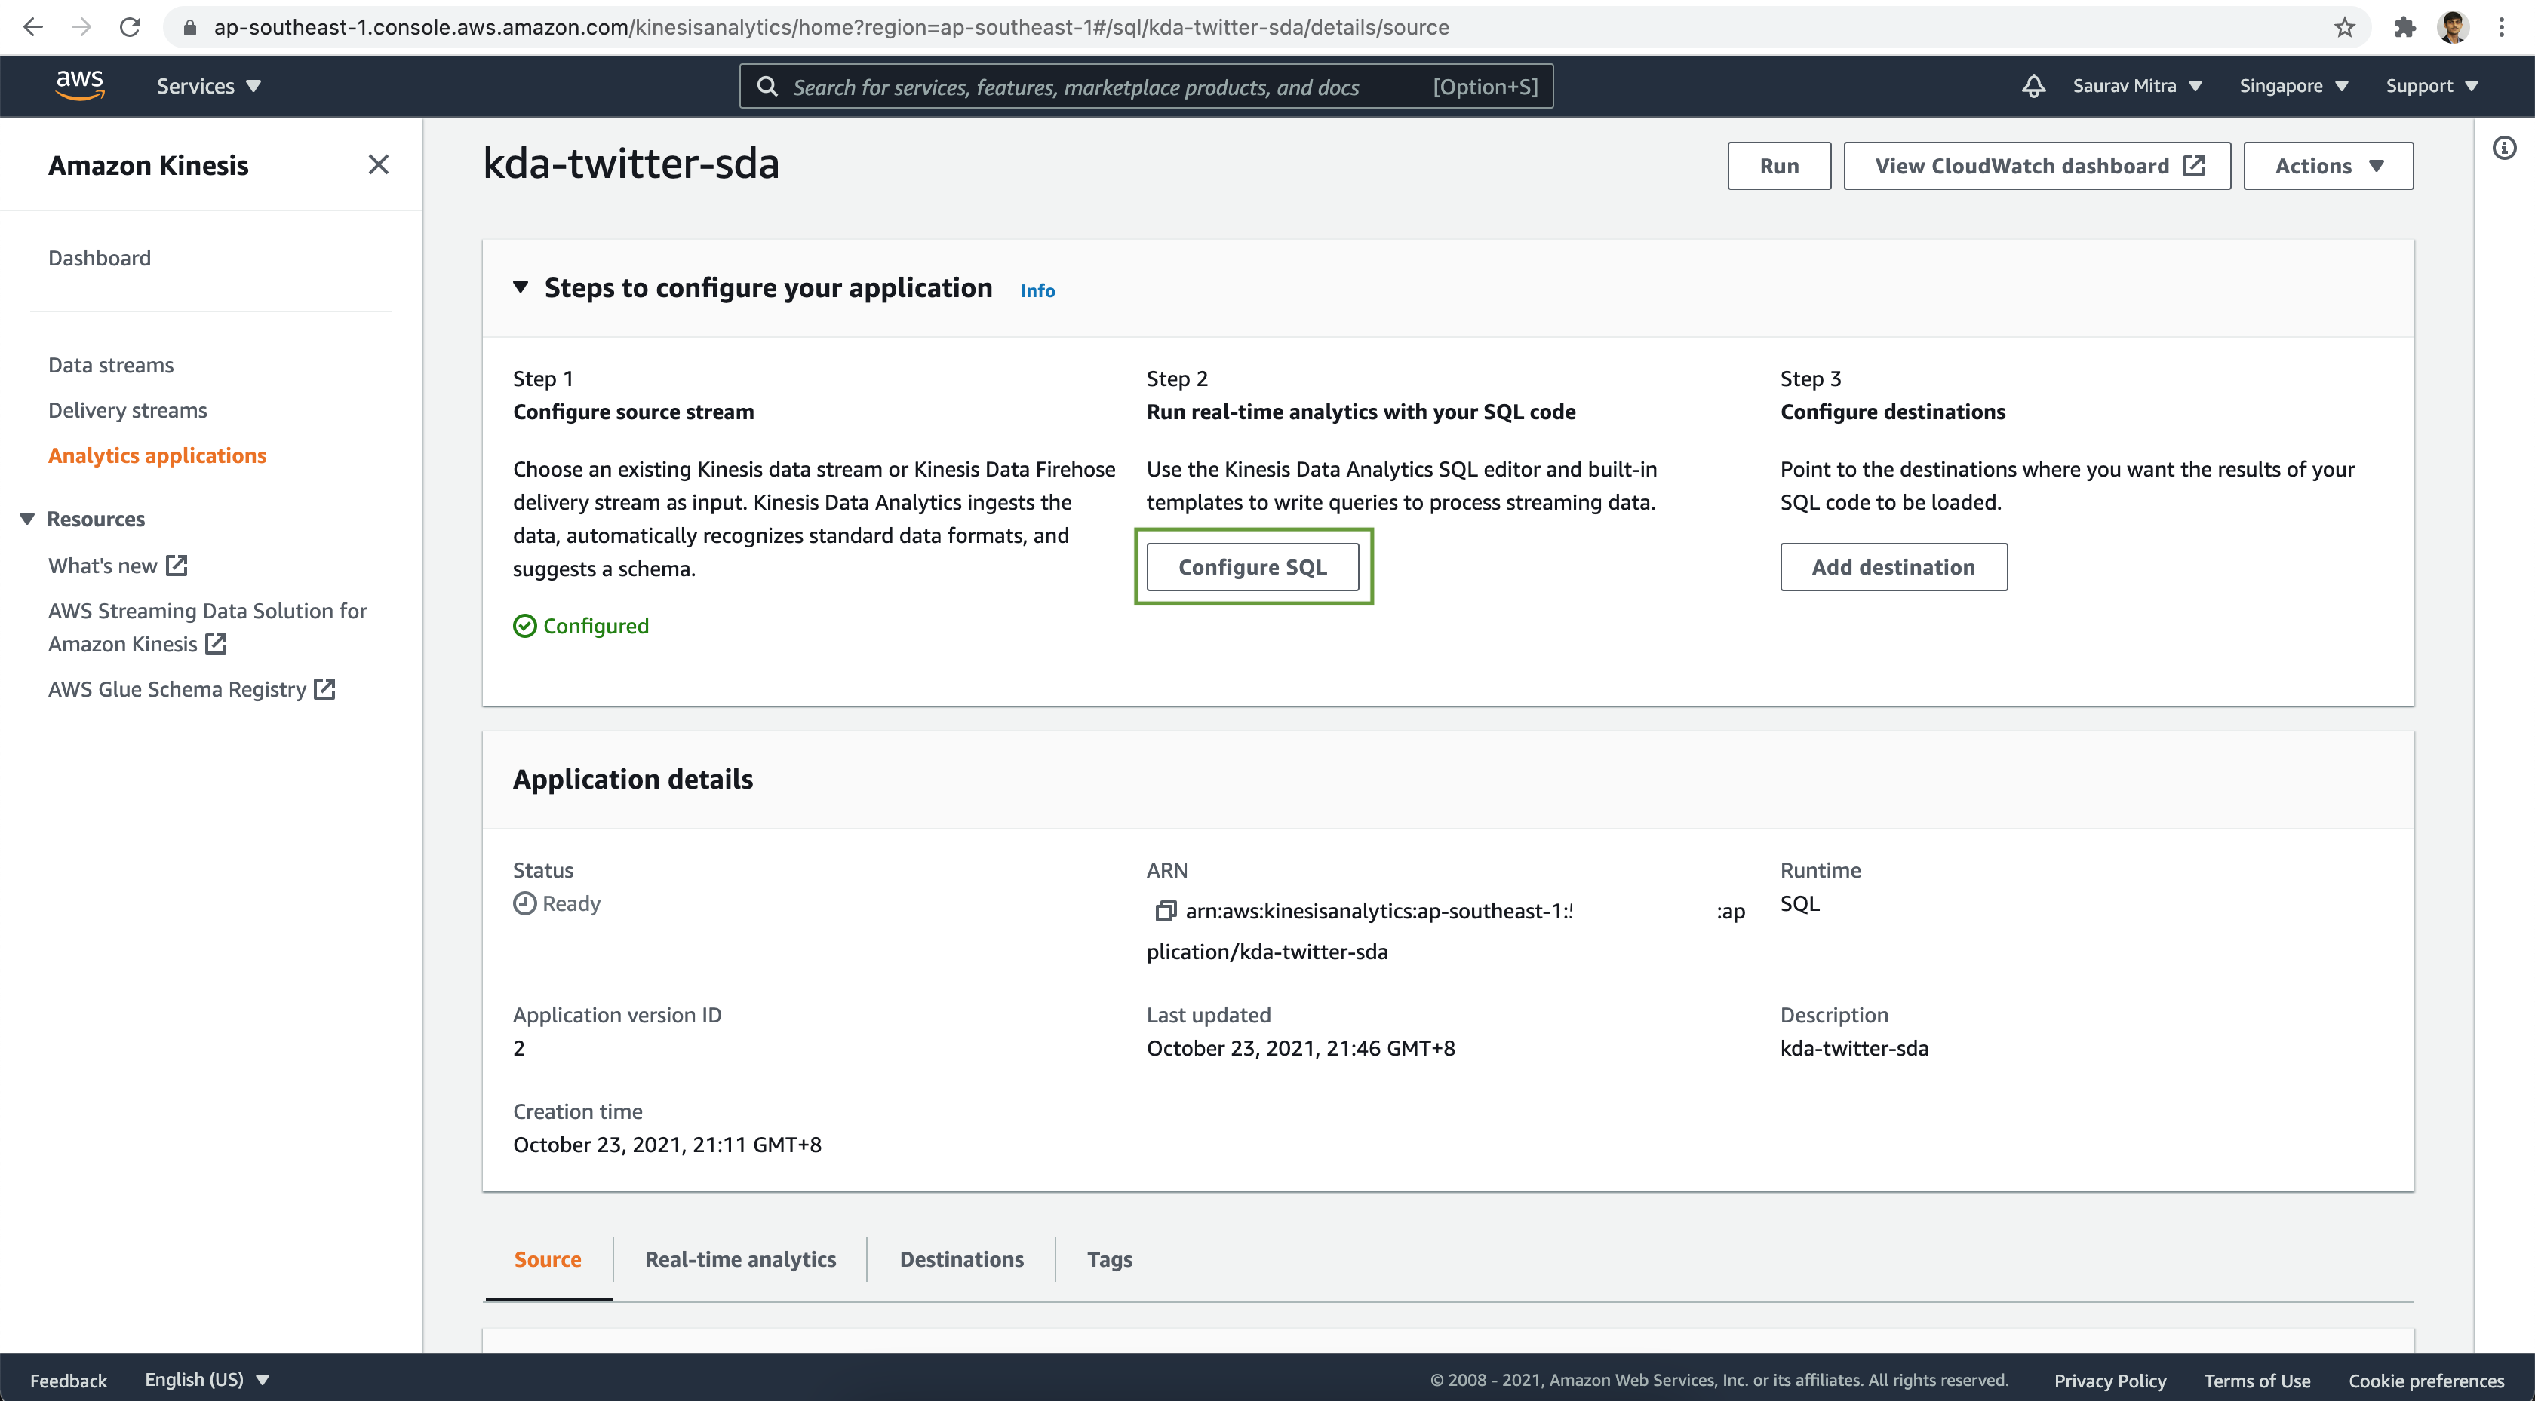2535x1401 pixels.
Task: Bookmark this page with the star icon
Action: 2344,26
